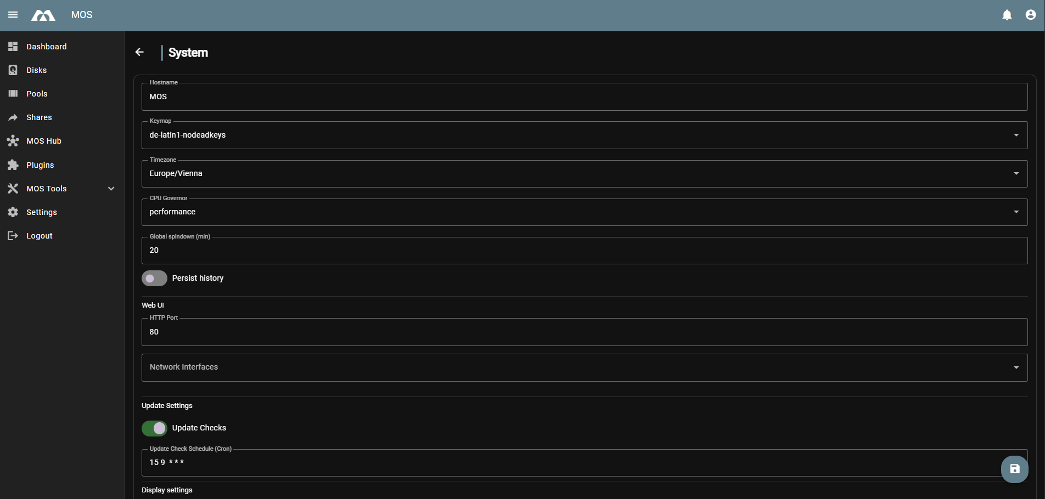1045x499 pixels.
Task: Open the notifications bell
Action: coord(1007,15)
